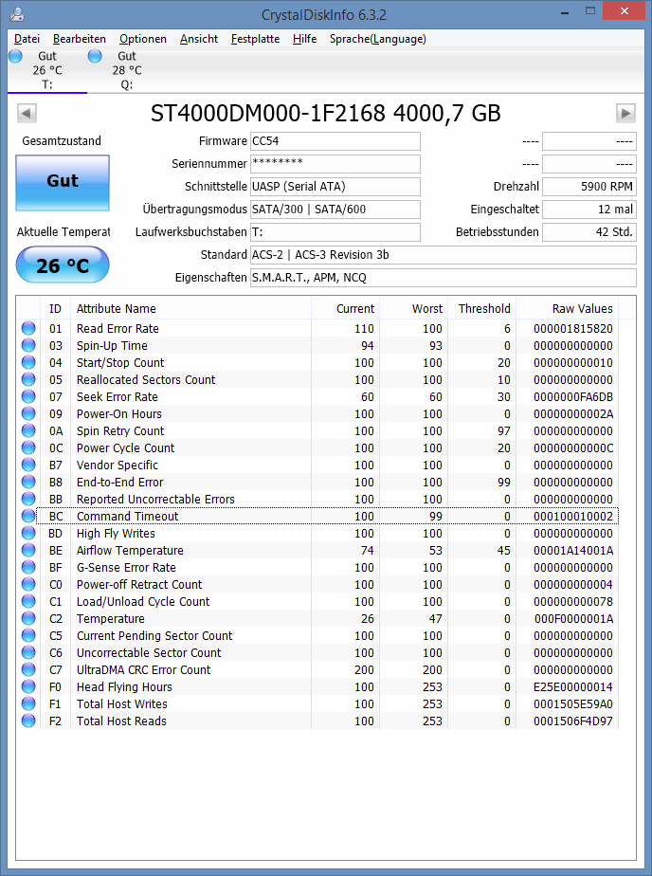Select the status orb for Spin Retry Count

coord(28,430)
